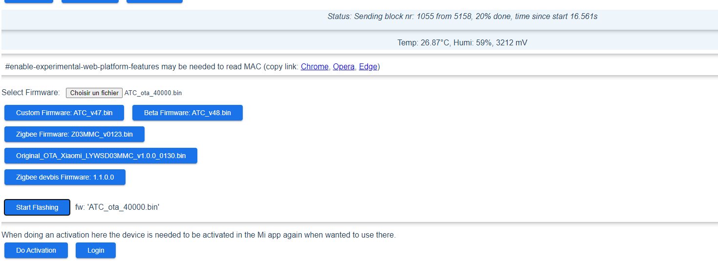Select Zigbee Firmware Z03MMC_v0123.bin
Viewport: 718px width, 261px height.
click(x=74, y=134)
